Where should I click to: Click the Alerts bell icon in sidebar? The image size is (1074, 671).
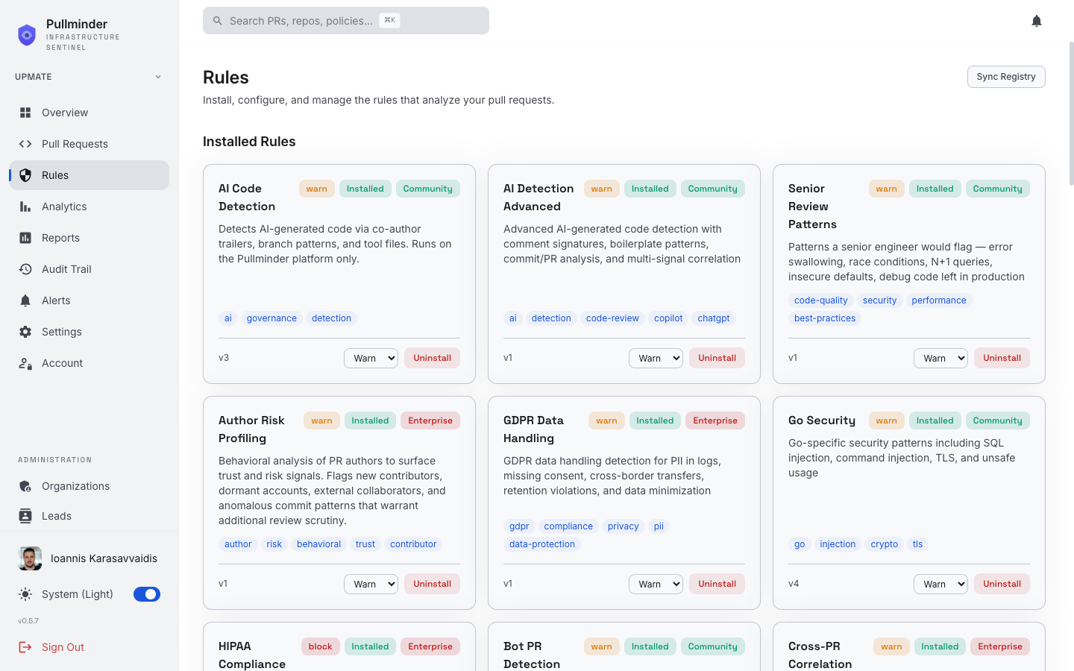pos(25,300)
